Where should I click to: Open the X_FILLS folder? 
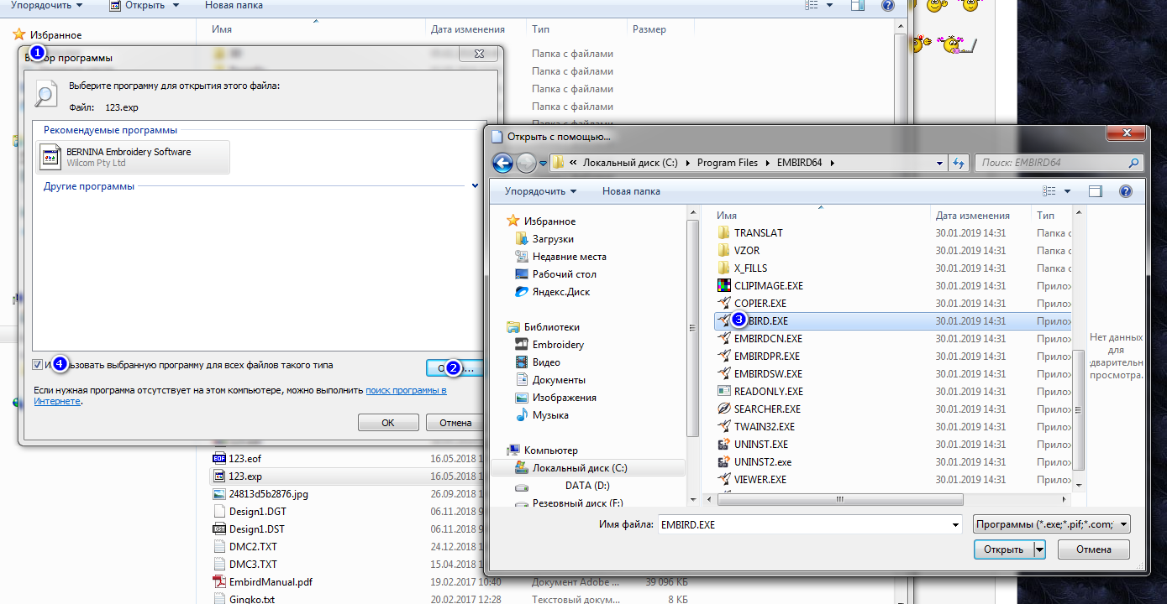click(750, 268)
